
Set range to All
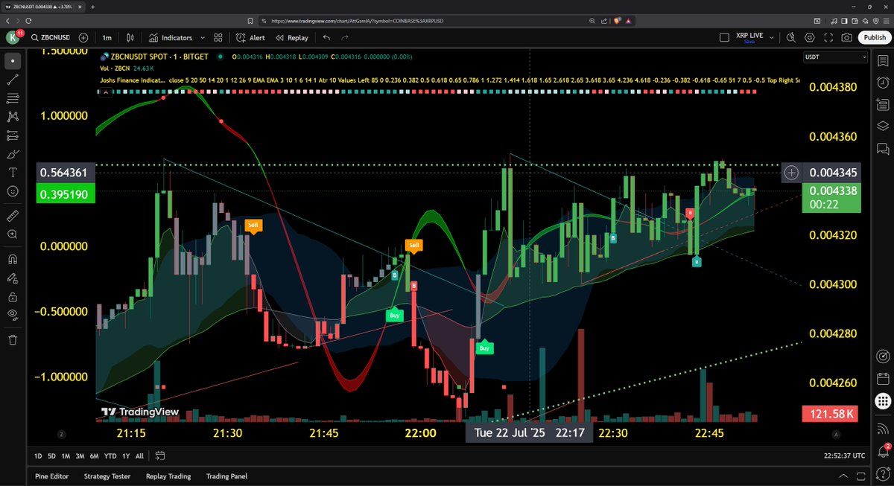tap(139, 455)
